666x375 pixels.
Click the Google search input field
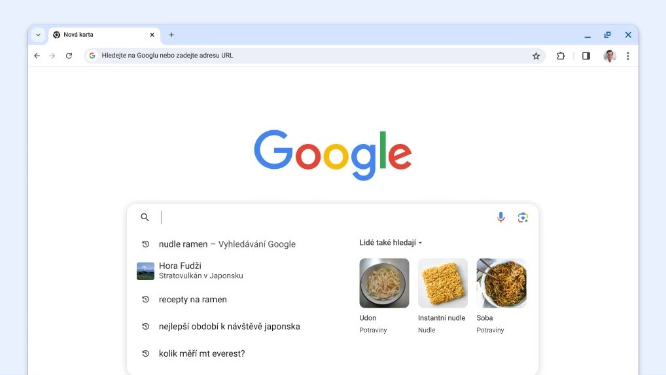(321, 217)
